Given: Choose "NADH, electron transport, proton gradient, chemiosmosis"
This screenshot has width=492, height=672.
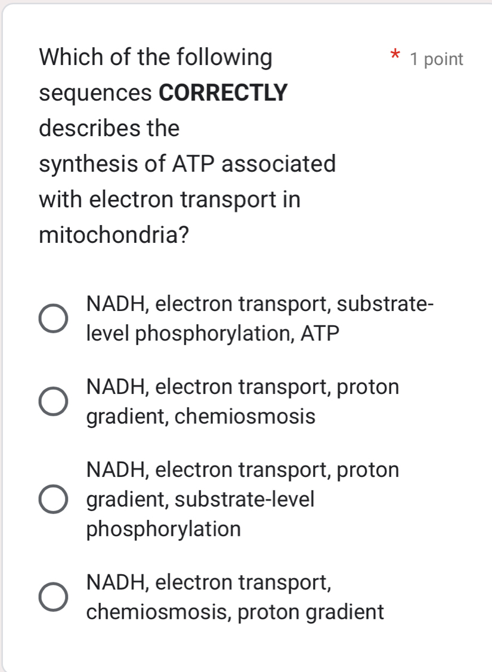Looking at the screenshot, I should point(52,400).
